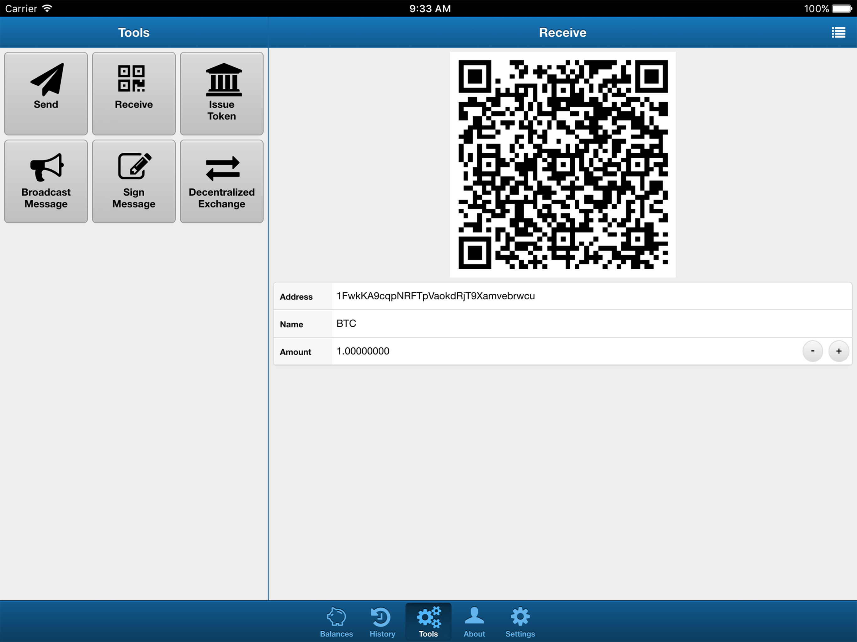Viewport: 857px width, 642px height.
Task: Open the Issue Token tool
Action: click(221, 93)
